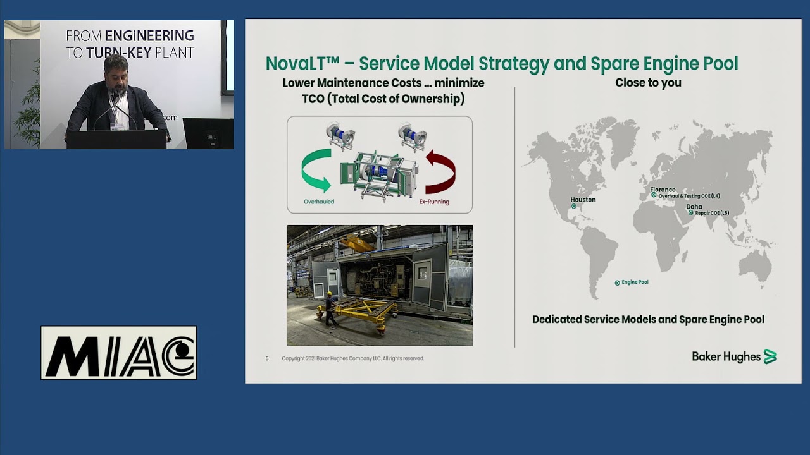Click the 'Florence' map label
The width and height of the screenshot is (810, 455).
click(663, 190)
